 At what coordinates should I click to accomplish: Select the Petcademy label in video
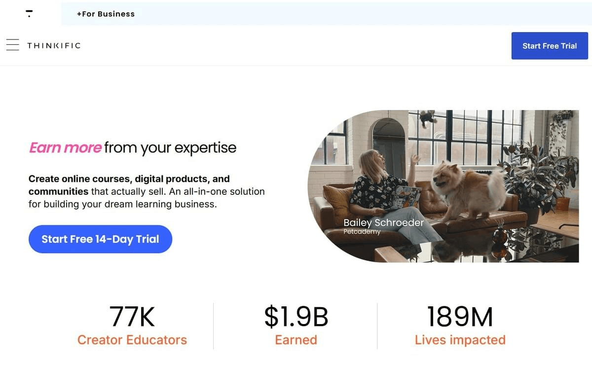362,231
